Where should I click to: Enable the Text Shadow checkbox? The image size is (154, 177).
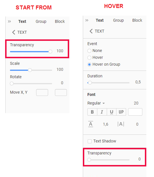click(90, 141)
